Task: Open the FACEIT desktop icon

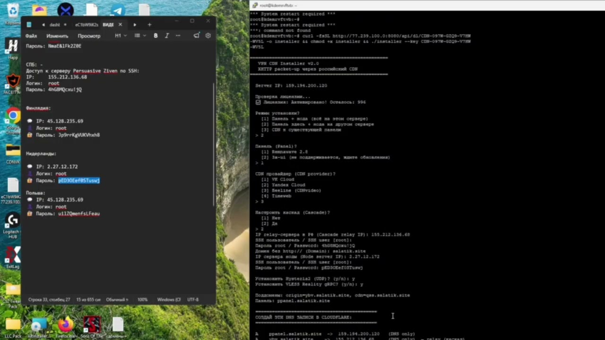Action: pos(12,84)
